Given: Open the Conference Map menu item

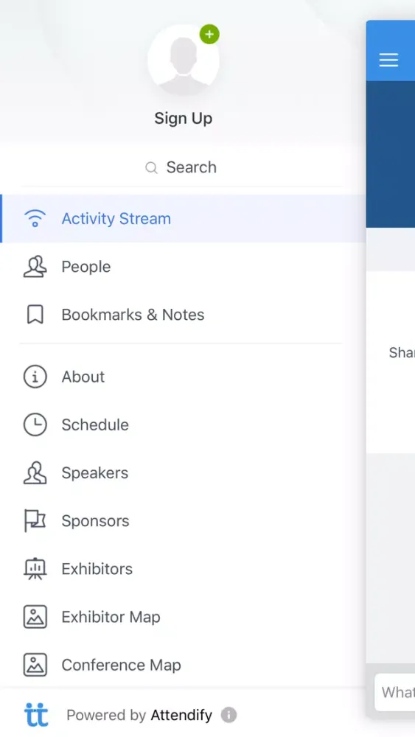Looking at the screenshot, I should [x=184, y=665].
